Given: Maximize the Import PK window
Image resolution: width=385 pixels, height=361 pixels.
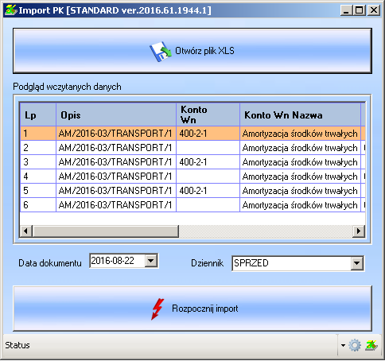Looking at the screenshot, I should point(360,10).
